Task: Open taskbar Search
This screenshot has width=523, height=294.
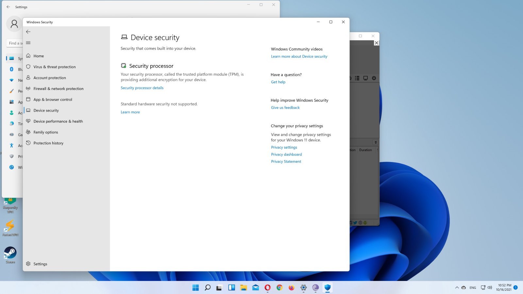Action: point(208,287)
